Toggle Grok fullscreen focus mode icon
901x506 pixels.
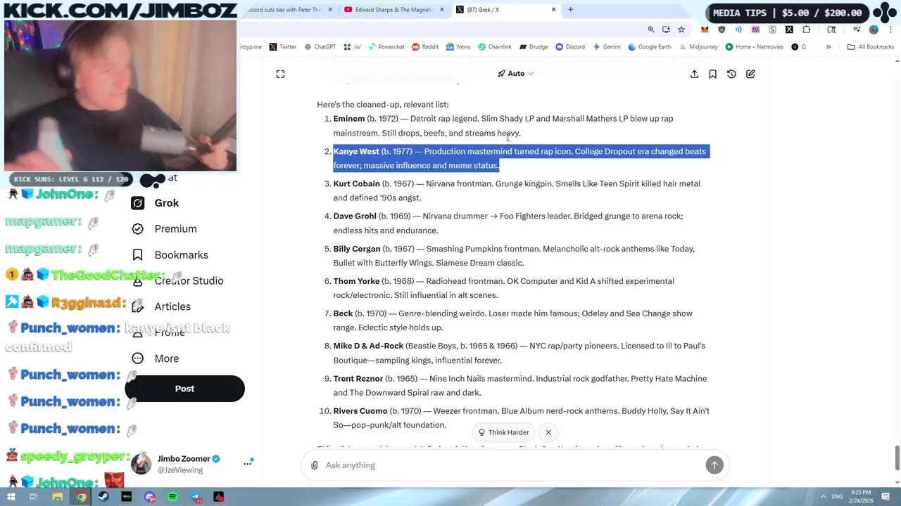tap(280, 74)
